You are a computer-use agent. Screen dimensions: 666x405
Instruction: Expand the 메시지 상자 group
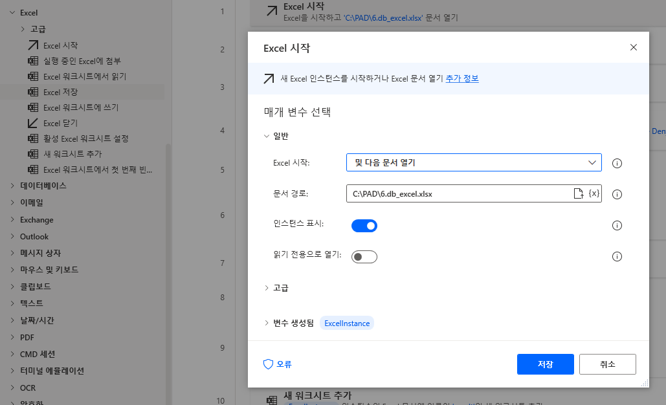pos(12,253)
